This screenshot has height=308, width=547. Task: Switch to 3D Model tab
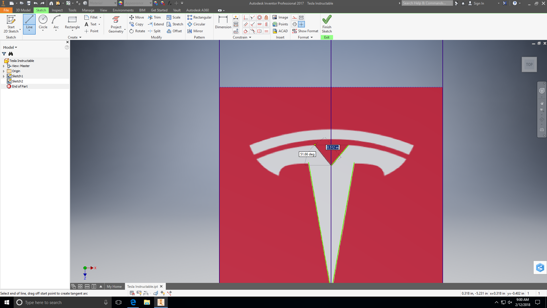(23, 10)
